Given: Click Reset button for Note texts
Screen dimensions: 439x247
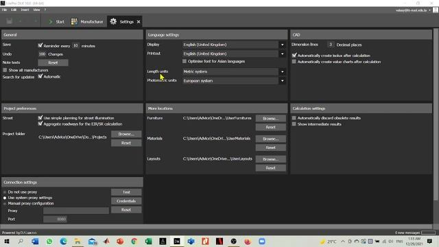Looking at the screenshot, I should (53, 62).
